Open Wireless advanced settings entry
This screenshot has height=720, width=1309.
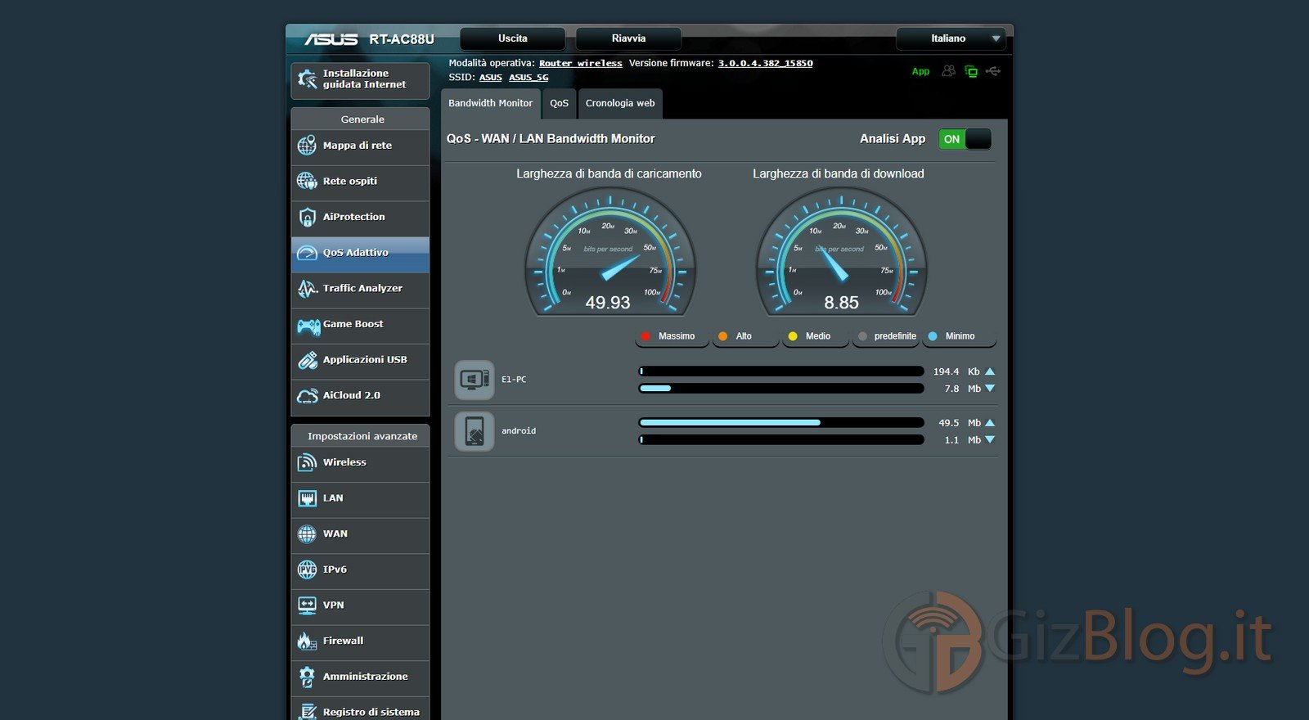(x=360, y=462)
